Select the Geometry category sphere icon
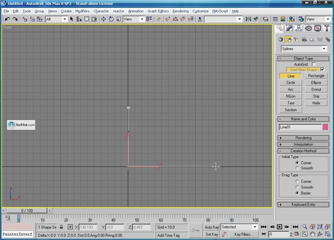 pos(281,40)
